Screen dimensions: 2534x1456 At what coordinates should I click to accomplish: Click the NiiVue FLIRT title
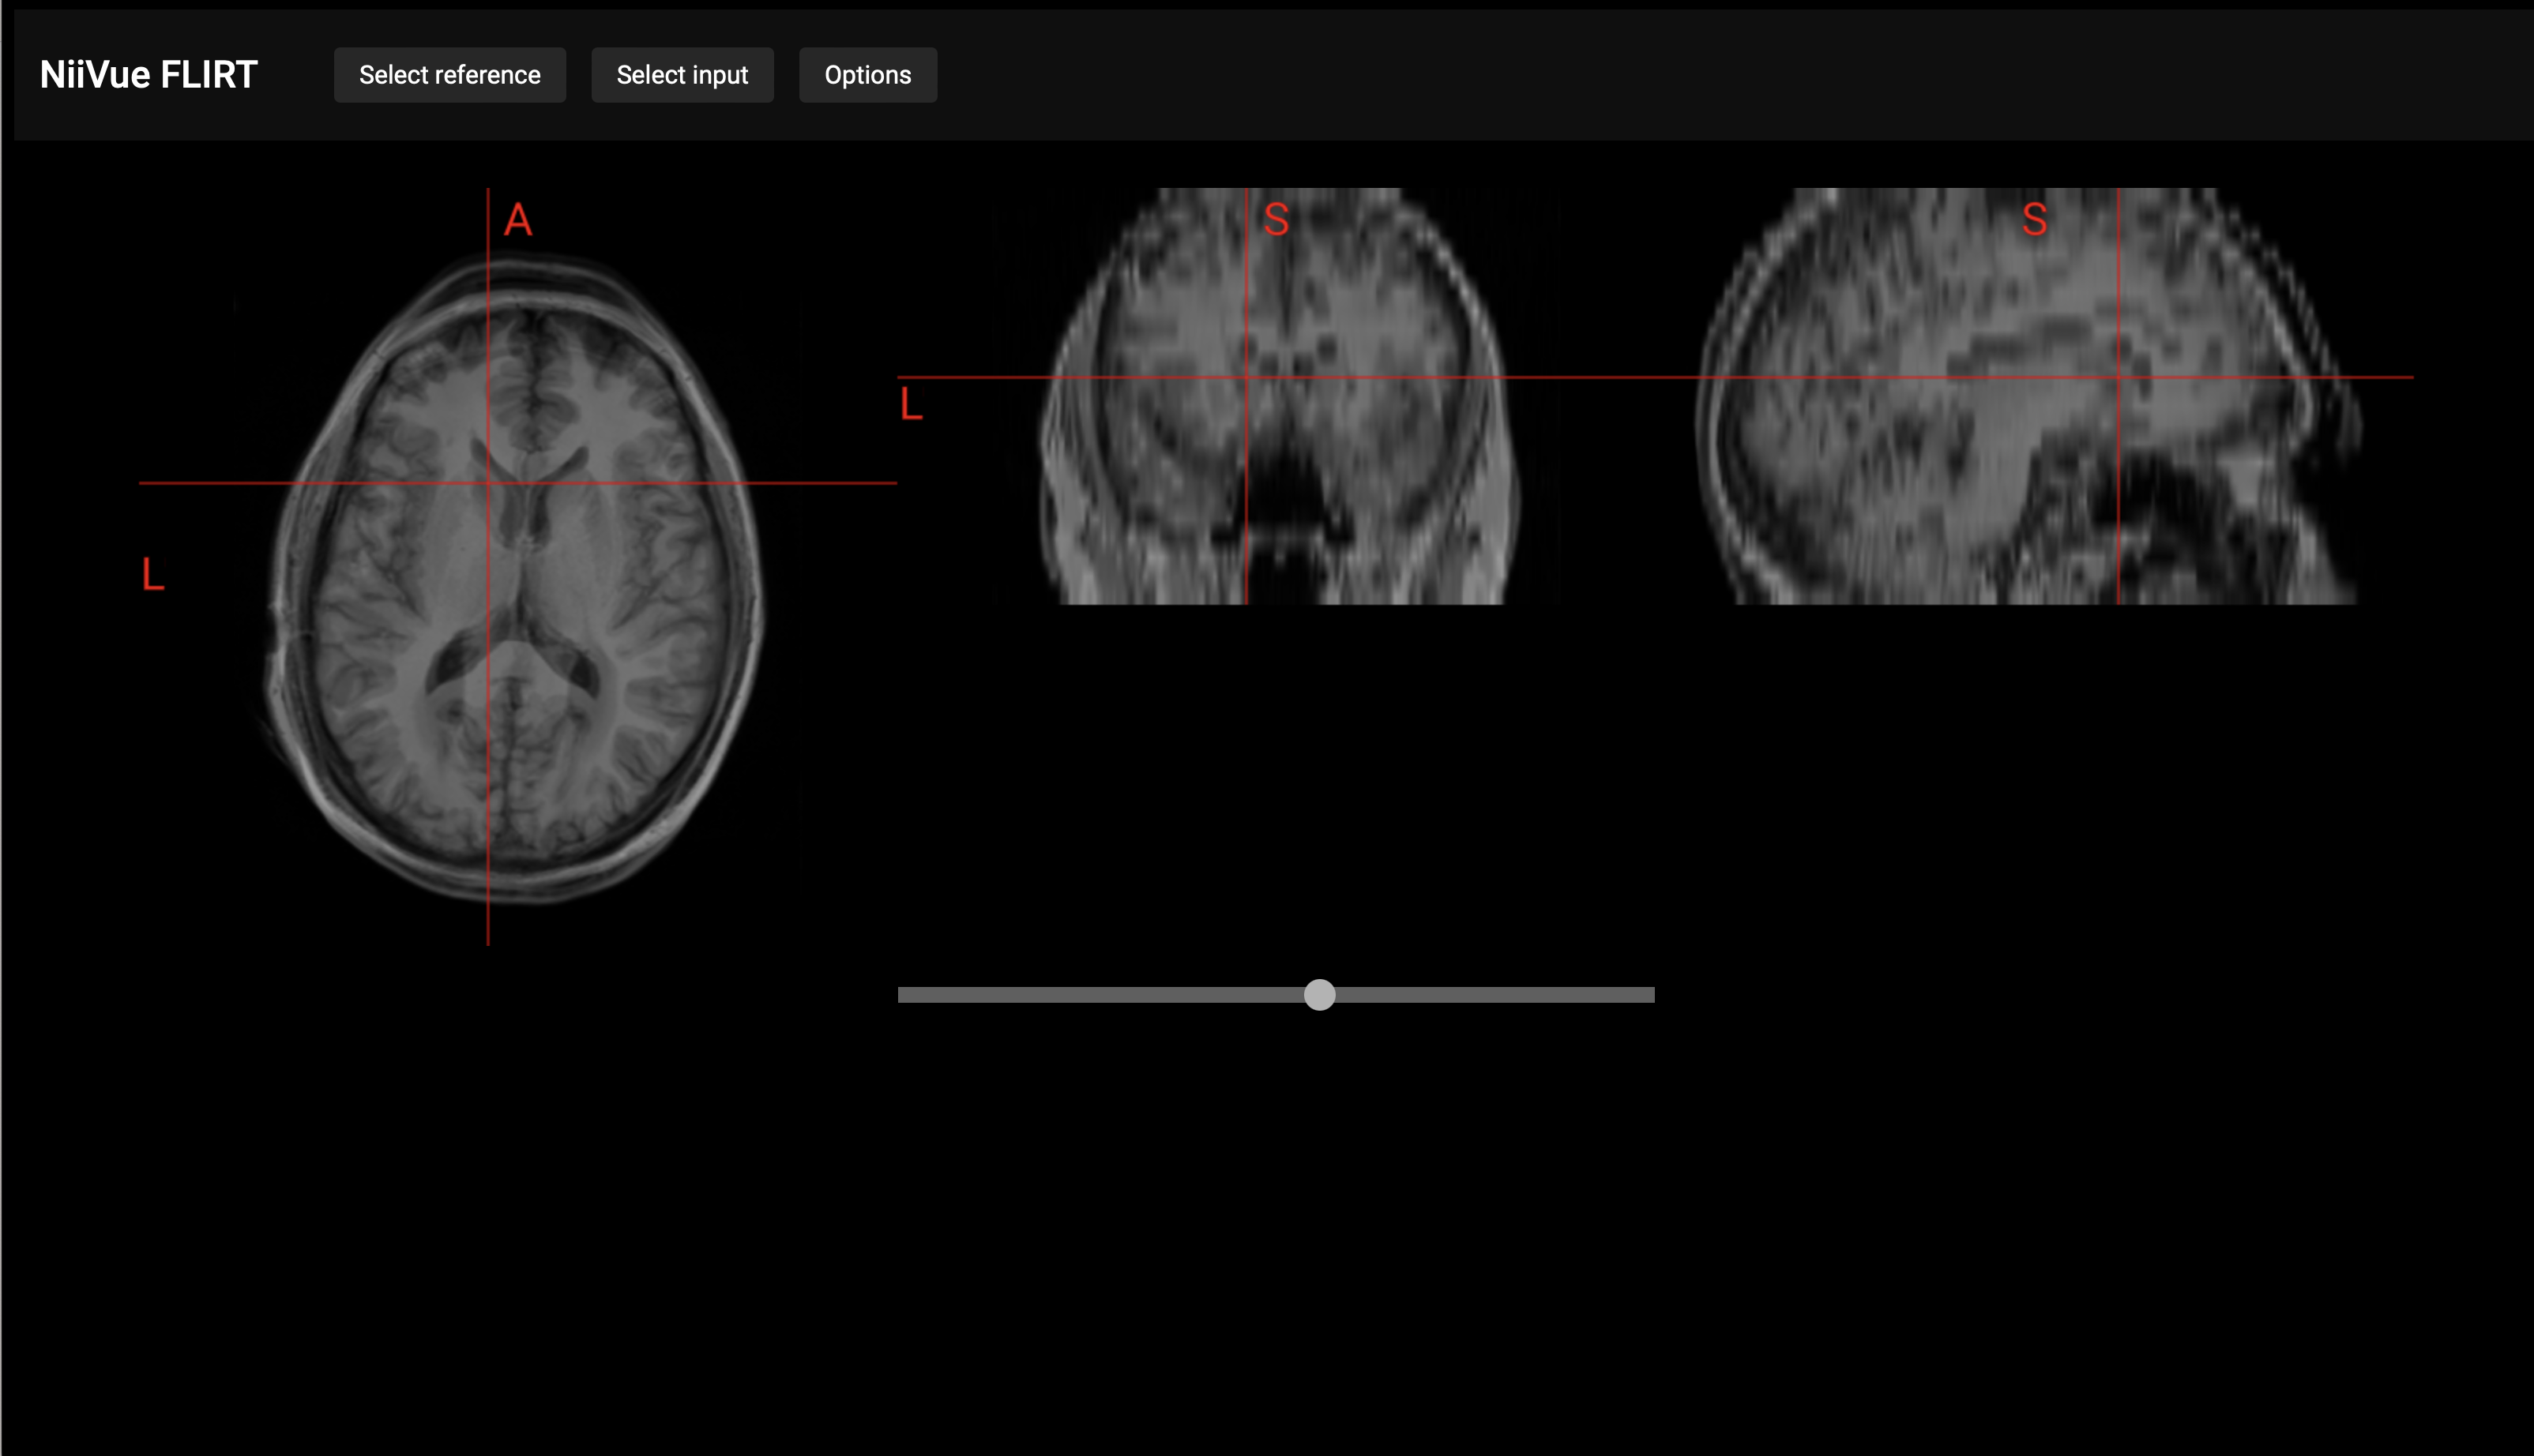pos(148,75)
